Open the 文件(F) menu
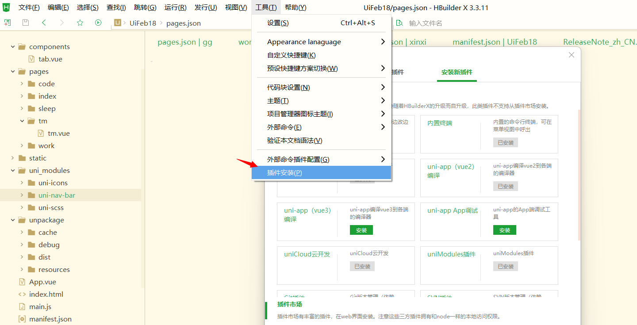The width and height of the screenshot is (637, 325). [x=29, y=8]
